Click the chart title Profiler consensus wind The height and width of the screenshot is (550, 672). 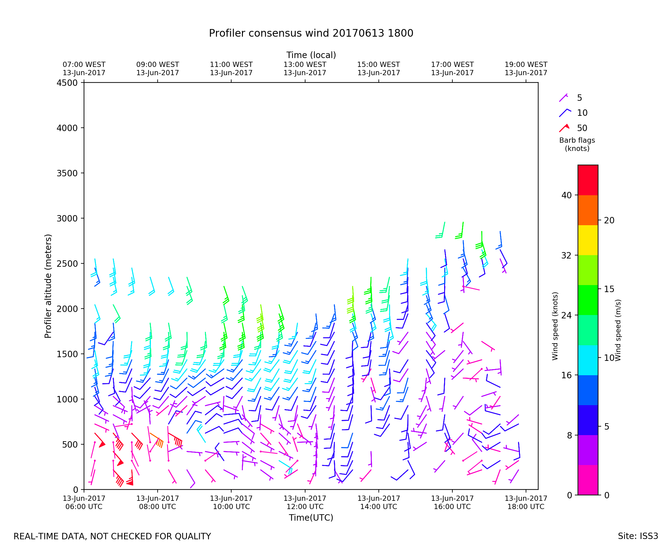[311, 33]
